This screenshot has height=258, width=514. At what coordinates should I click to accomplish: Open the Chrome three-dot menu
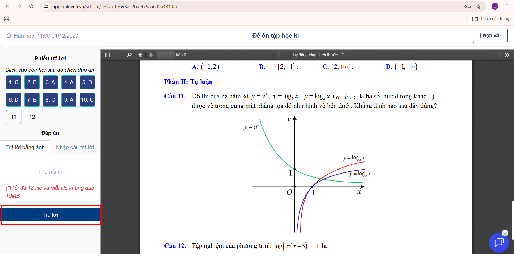pyautogui.click(x=507, y=7)
